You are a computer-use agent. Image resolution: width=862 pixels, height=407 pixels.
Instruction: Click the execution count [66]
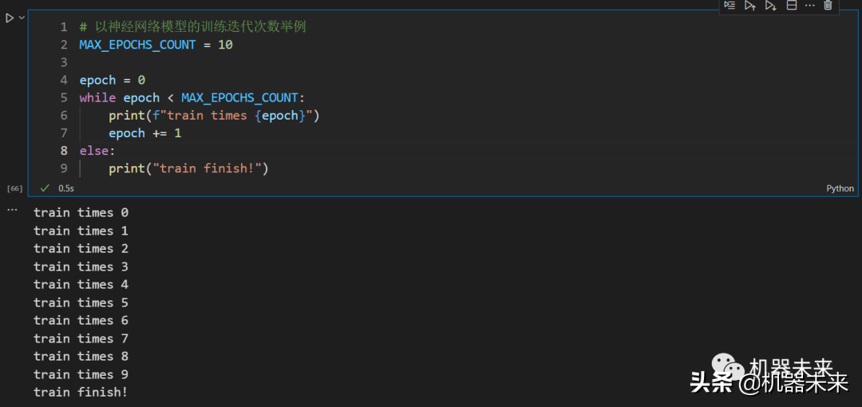click(14, 188)
